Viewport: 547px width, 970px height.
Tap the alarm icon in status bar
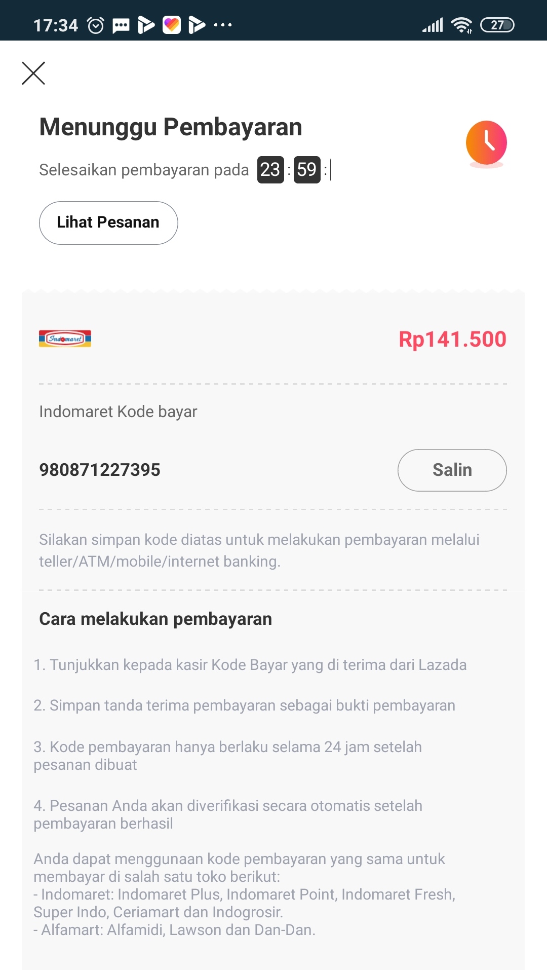(x=96, y=25)
